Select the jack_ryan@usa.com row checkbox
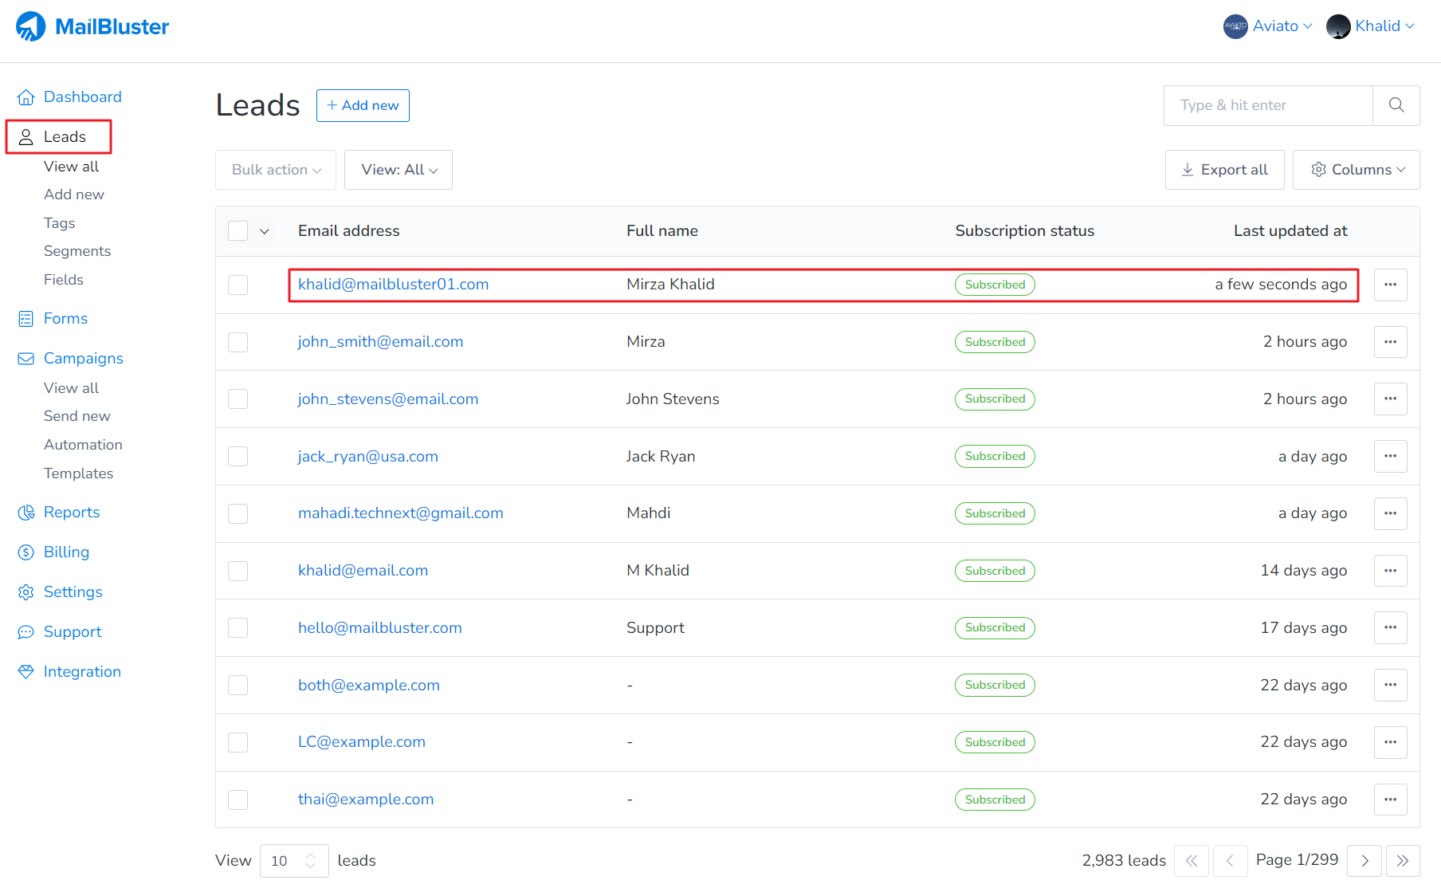The image size is (1441, 896). click(x=238, y=457)
